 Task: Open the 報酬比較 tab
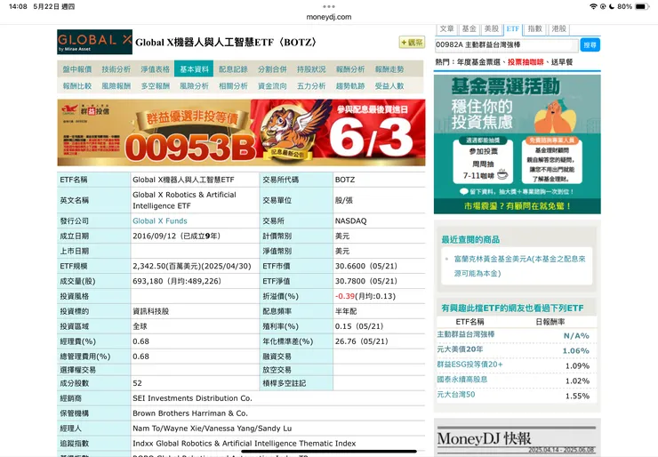coord(76,86)
